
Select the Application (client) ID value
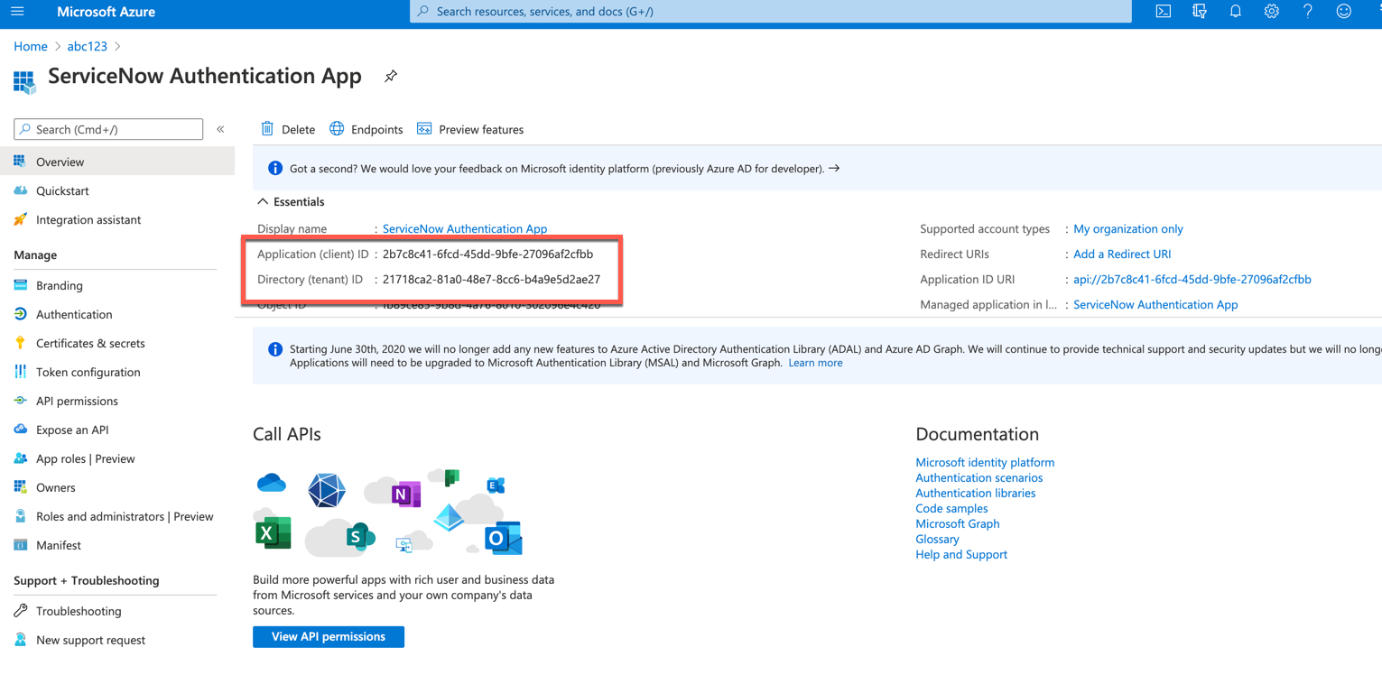click(x=487, y=254)
